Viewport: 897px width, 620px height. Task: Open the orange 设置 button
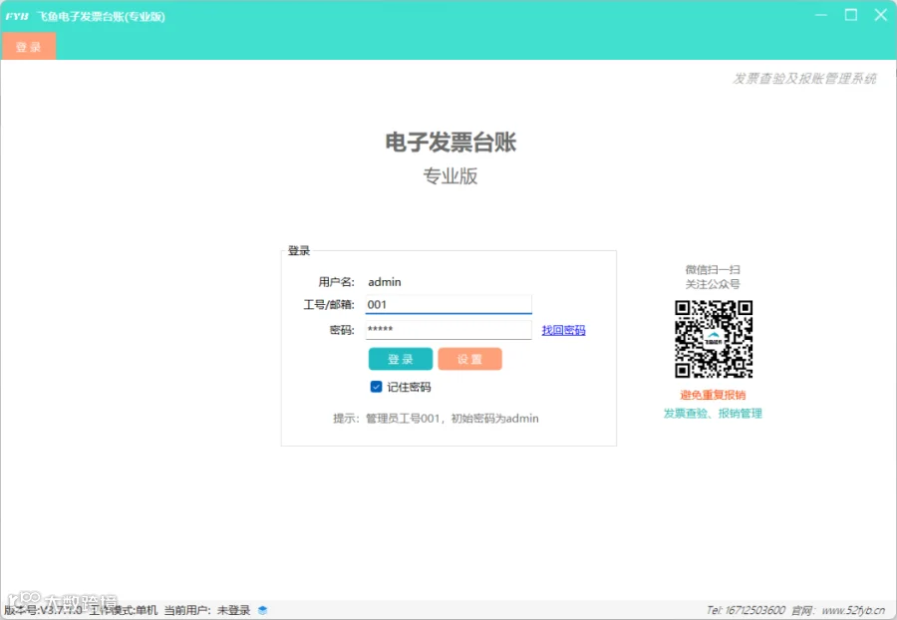[x=469, y=359]
